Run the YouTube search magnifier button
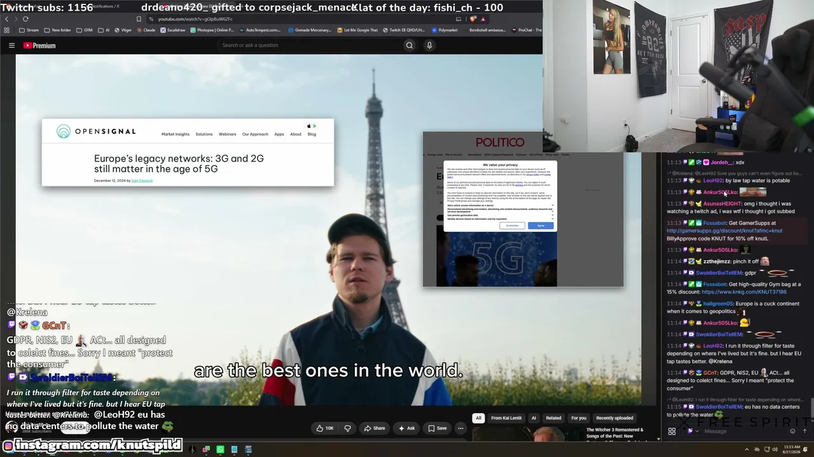The height and width of the screenshot is (457, 814). [410, 45]
